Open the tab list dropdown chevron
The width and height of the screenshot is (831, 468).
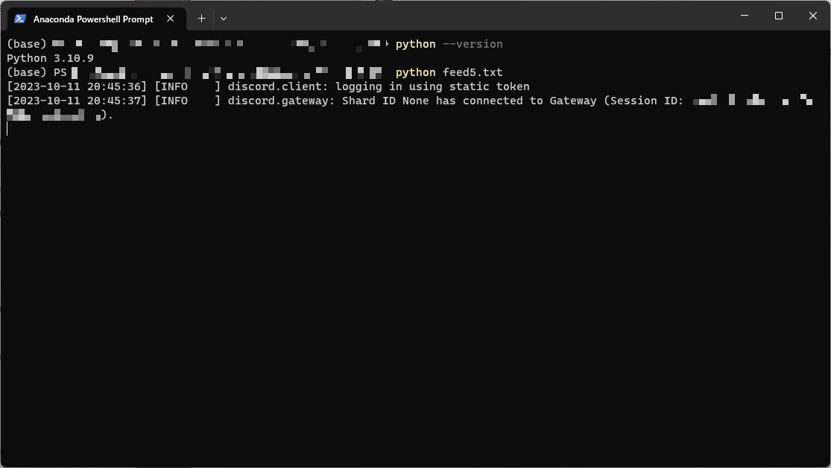223,19
